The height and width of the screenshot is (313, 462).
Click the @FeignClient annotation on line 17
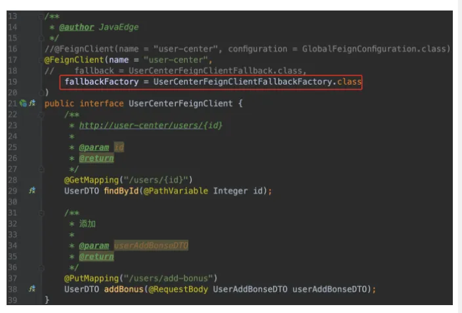[x=74, y=60]
